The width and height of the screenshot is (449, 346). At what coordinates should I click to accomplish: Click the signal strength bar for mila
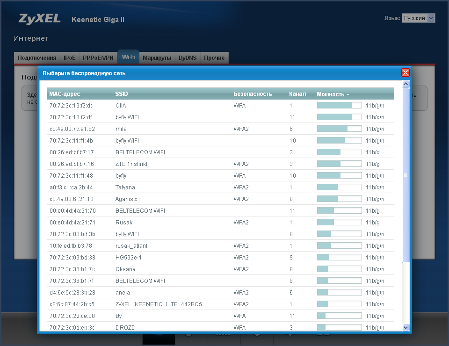click(x=340, y=129)
